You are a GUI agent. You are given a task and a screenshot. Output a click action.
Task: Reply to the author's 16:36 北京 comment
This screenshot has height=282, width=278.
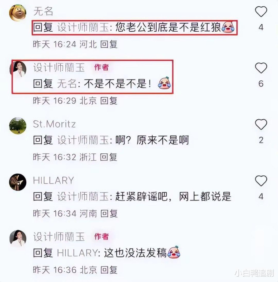(x=109, y=270)
